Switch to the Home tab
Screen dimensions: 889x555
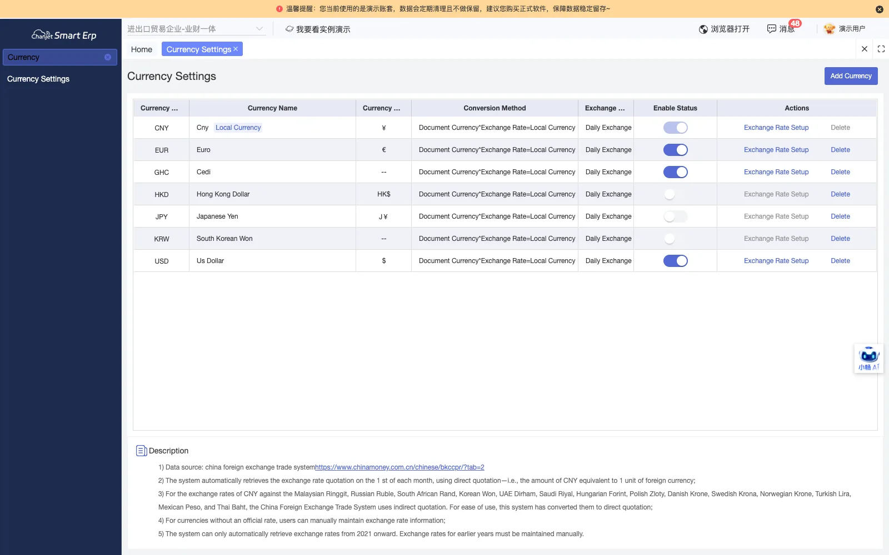tap(142, 49)
